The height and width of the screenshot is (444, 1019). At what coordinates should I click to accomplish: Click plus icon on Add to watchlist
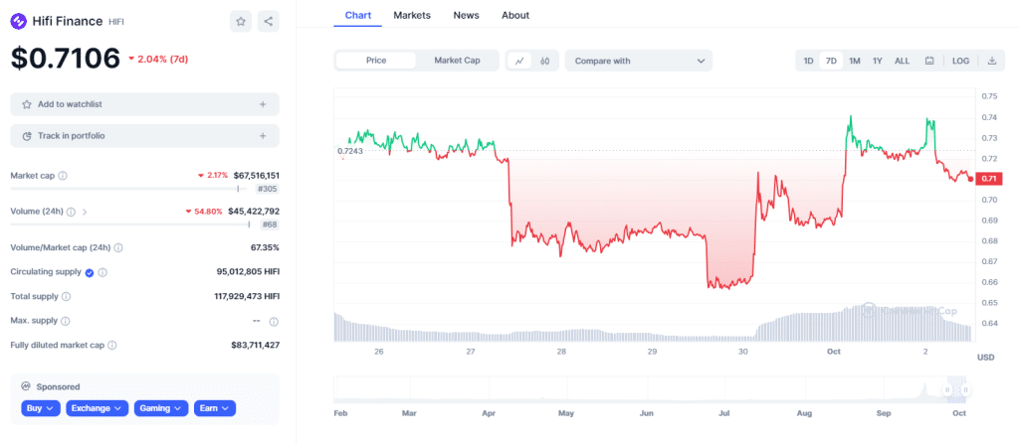(x=263, y=104)
